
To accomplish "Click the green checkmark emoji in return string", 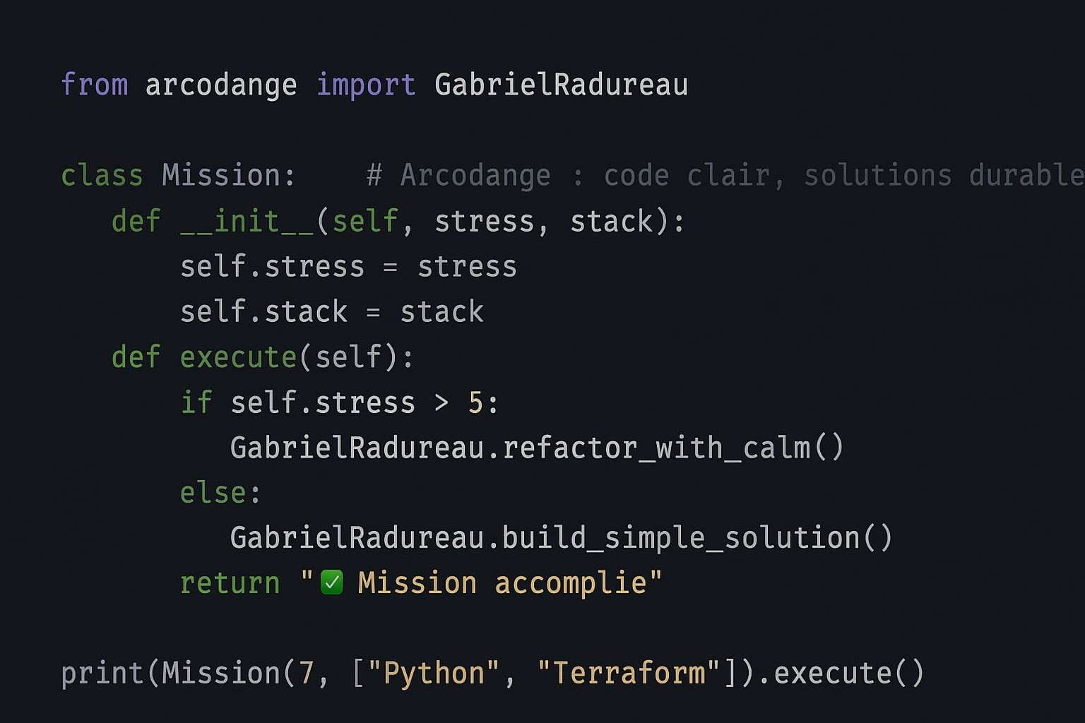I will point(332,583).
